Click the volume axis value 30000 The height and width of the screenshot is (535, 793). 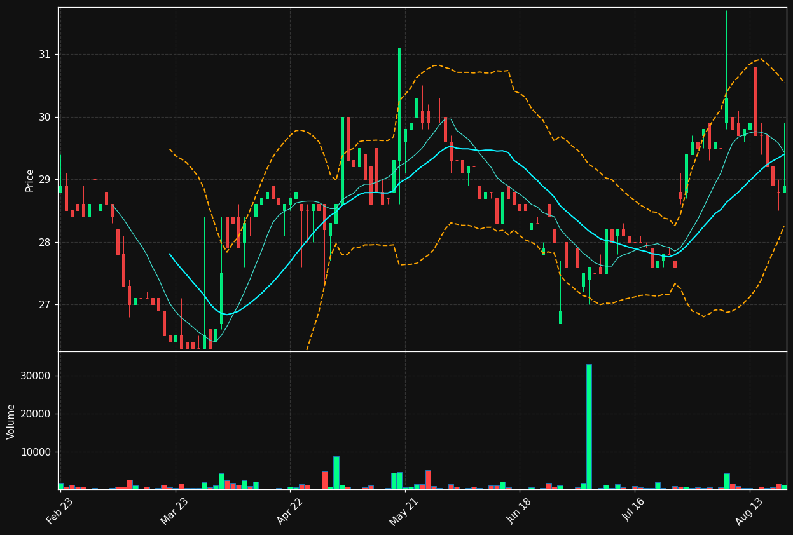click(36, 376)
